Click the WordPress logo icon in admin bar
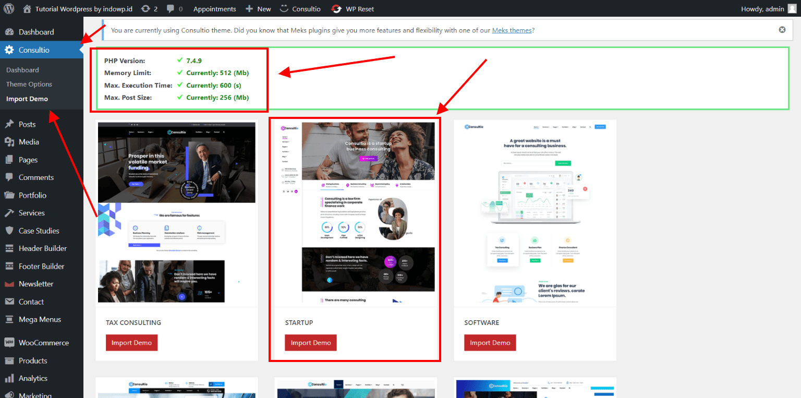The height and width of the screenshot is (398, 801). coord(8,8)
